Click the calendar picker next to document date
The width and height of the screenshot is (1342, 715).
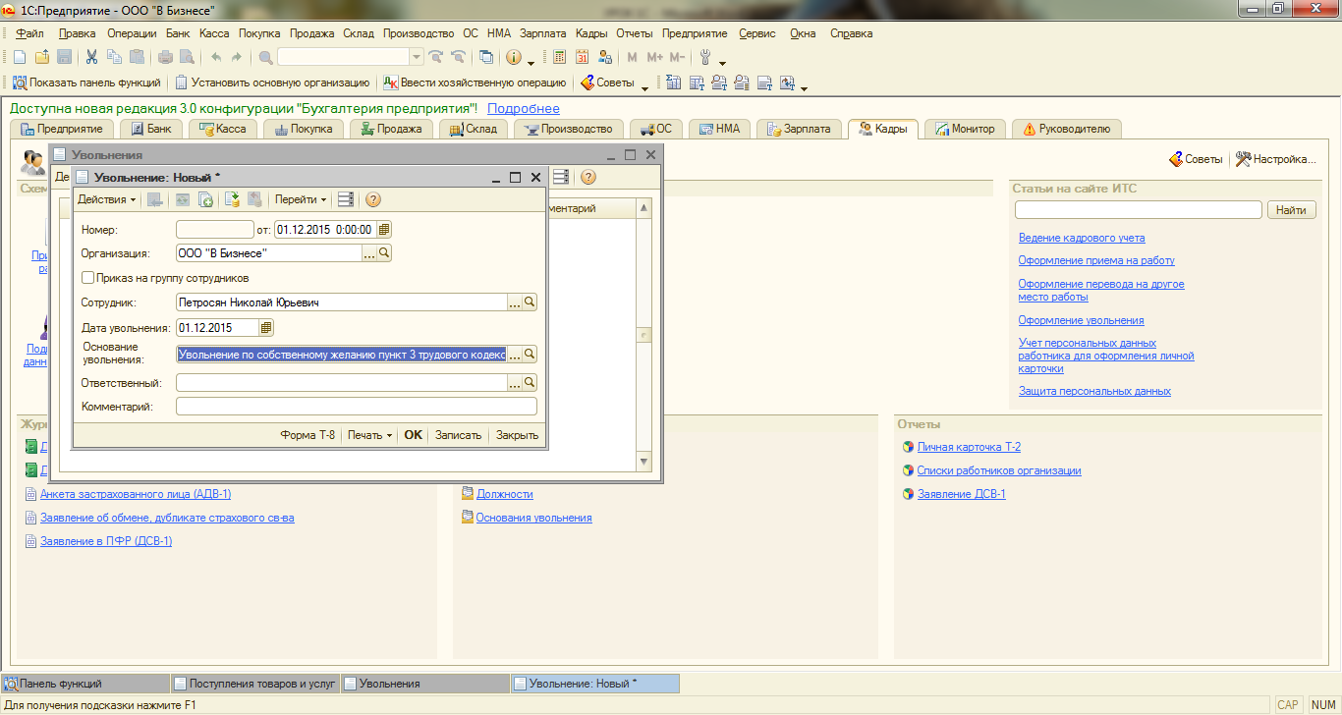384,229
